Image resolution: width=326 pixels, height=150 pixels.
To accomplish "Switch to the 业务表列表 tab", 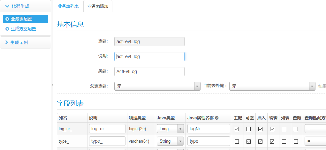I will (x=68, y=6).
